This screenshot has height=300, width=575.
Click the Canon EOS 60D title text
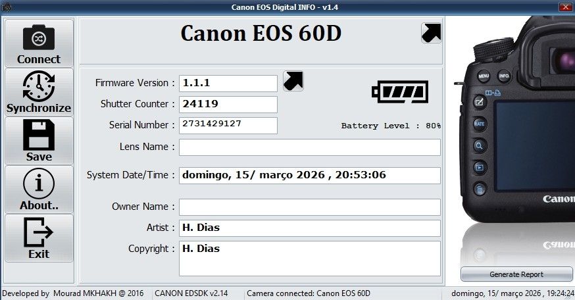[x=261, y=34]
